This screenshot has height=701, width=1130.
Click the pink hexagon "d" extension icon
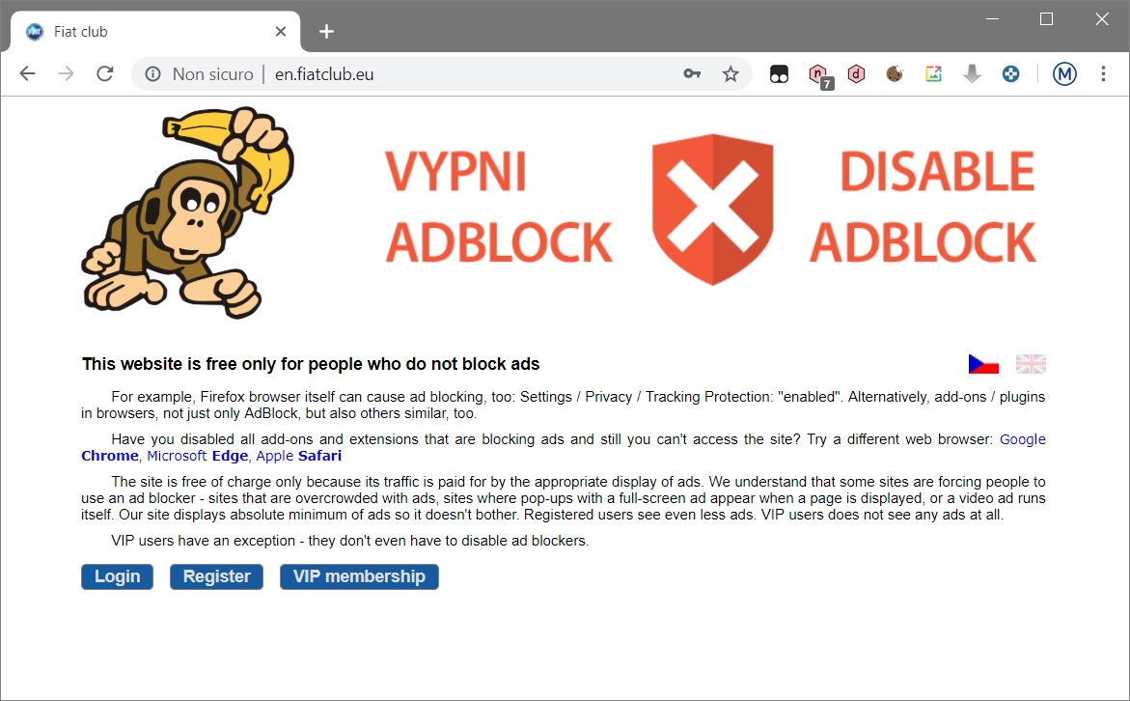[856, 73]
